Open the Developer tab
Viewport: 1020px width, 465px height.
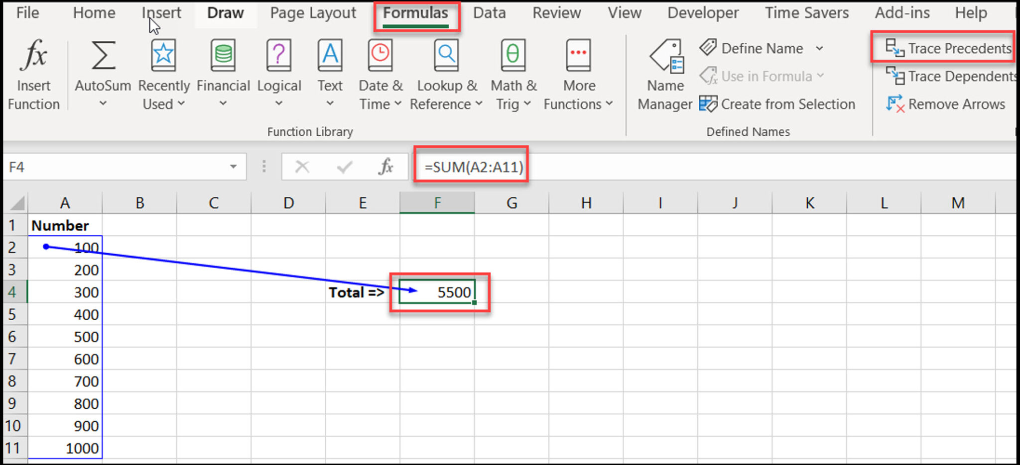[702, 13]
